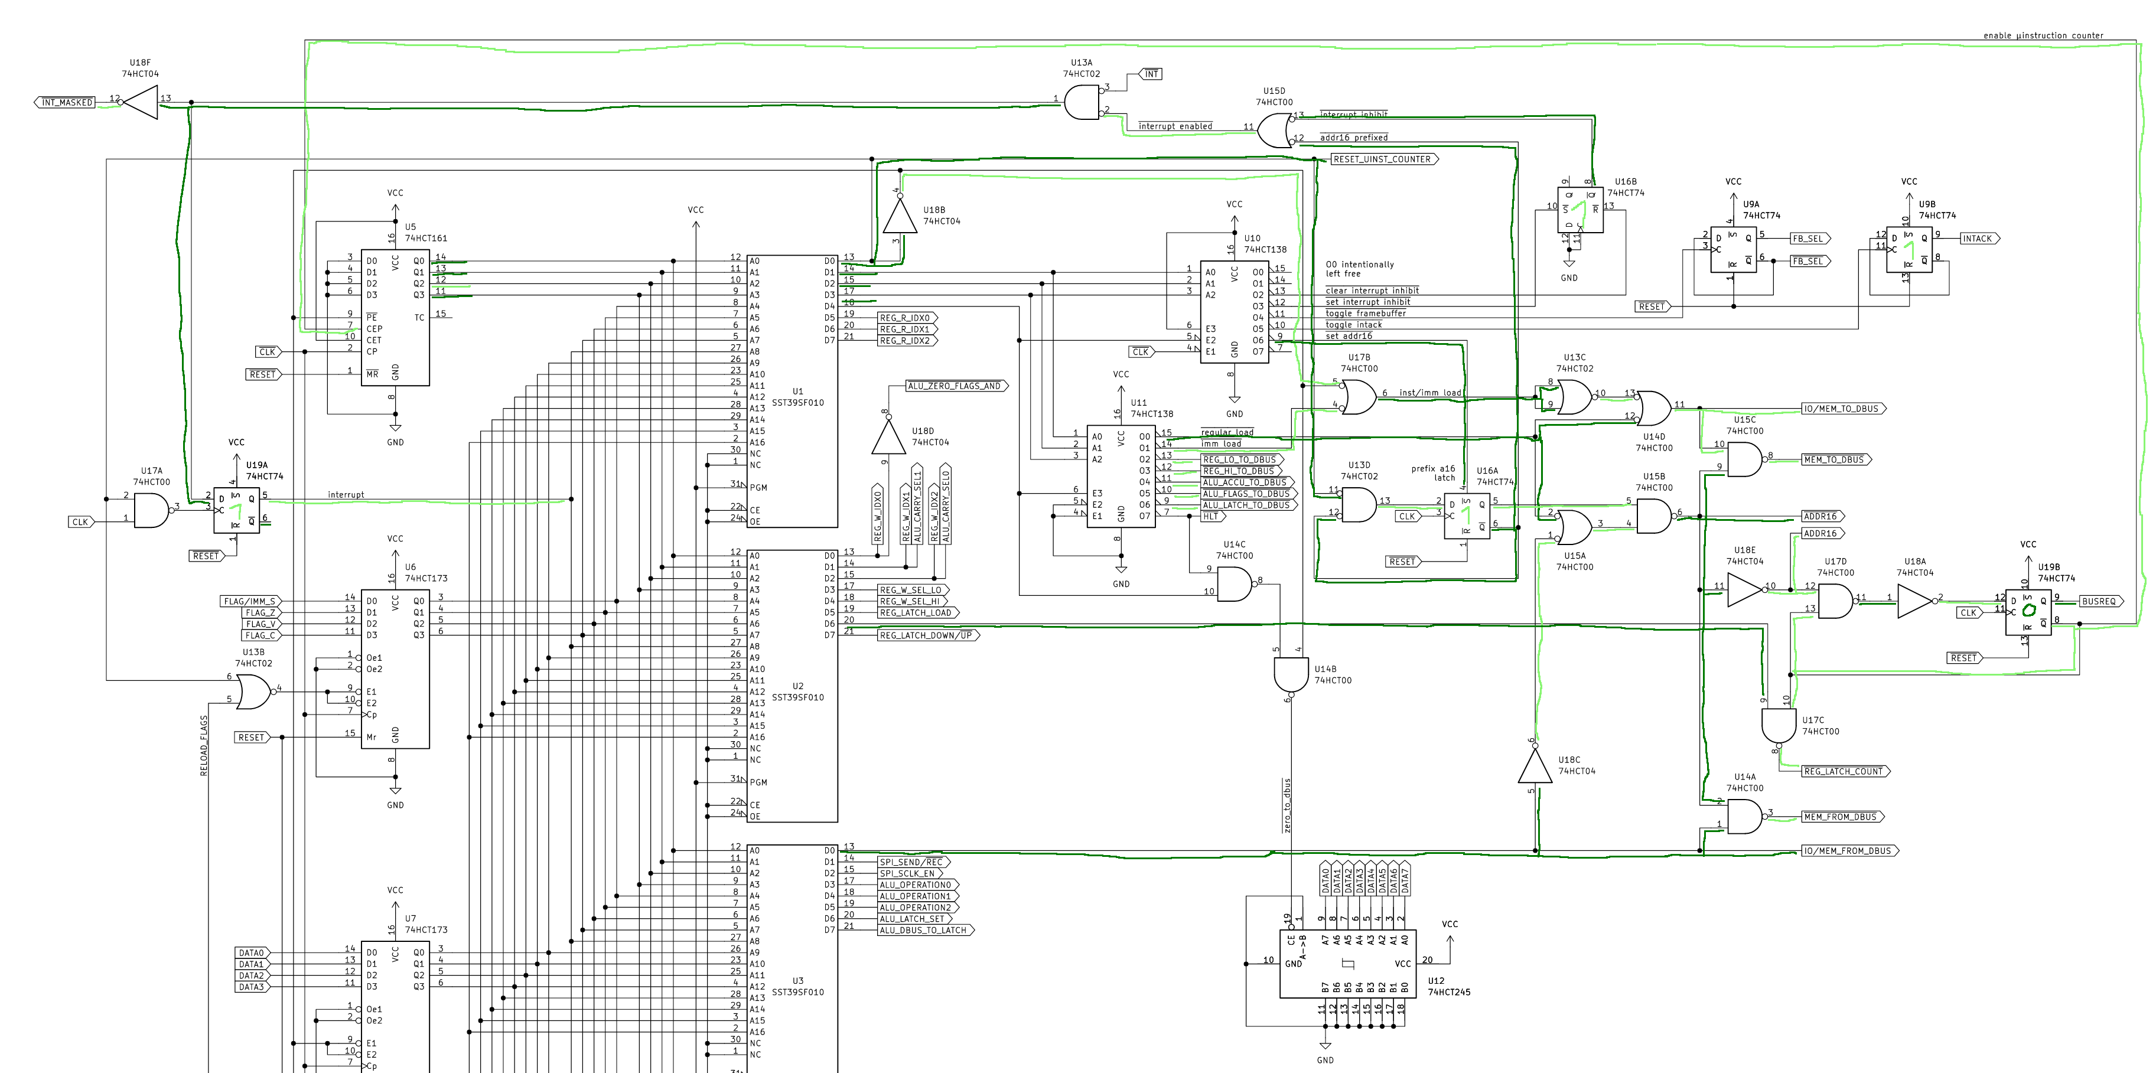The height and width of the screenshot is (1073, 2156).
Task: Select the U1 SST39SF010 flash chip
Action: pyautogui.click(x=792, y=391)
